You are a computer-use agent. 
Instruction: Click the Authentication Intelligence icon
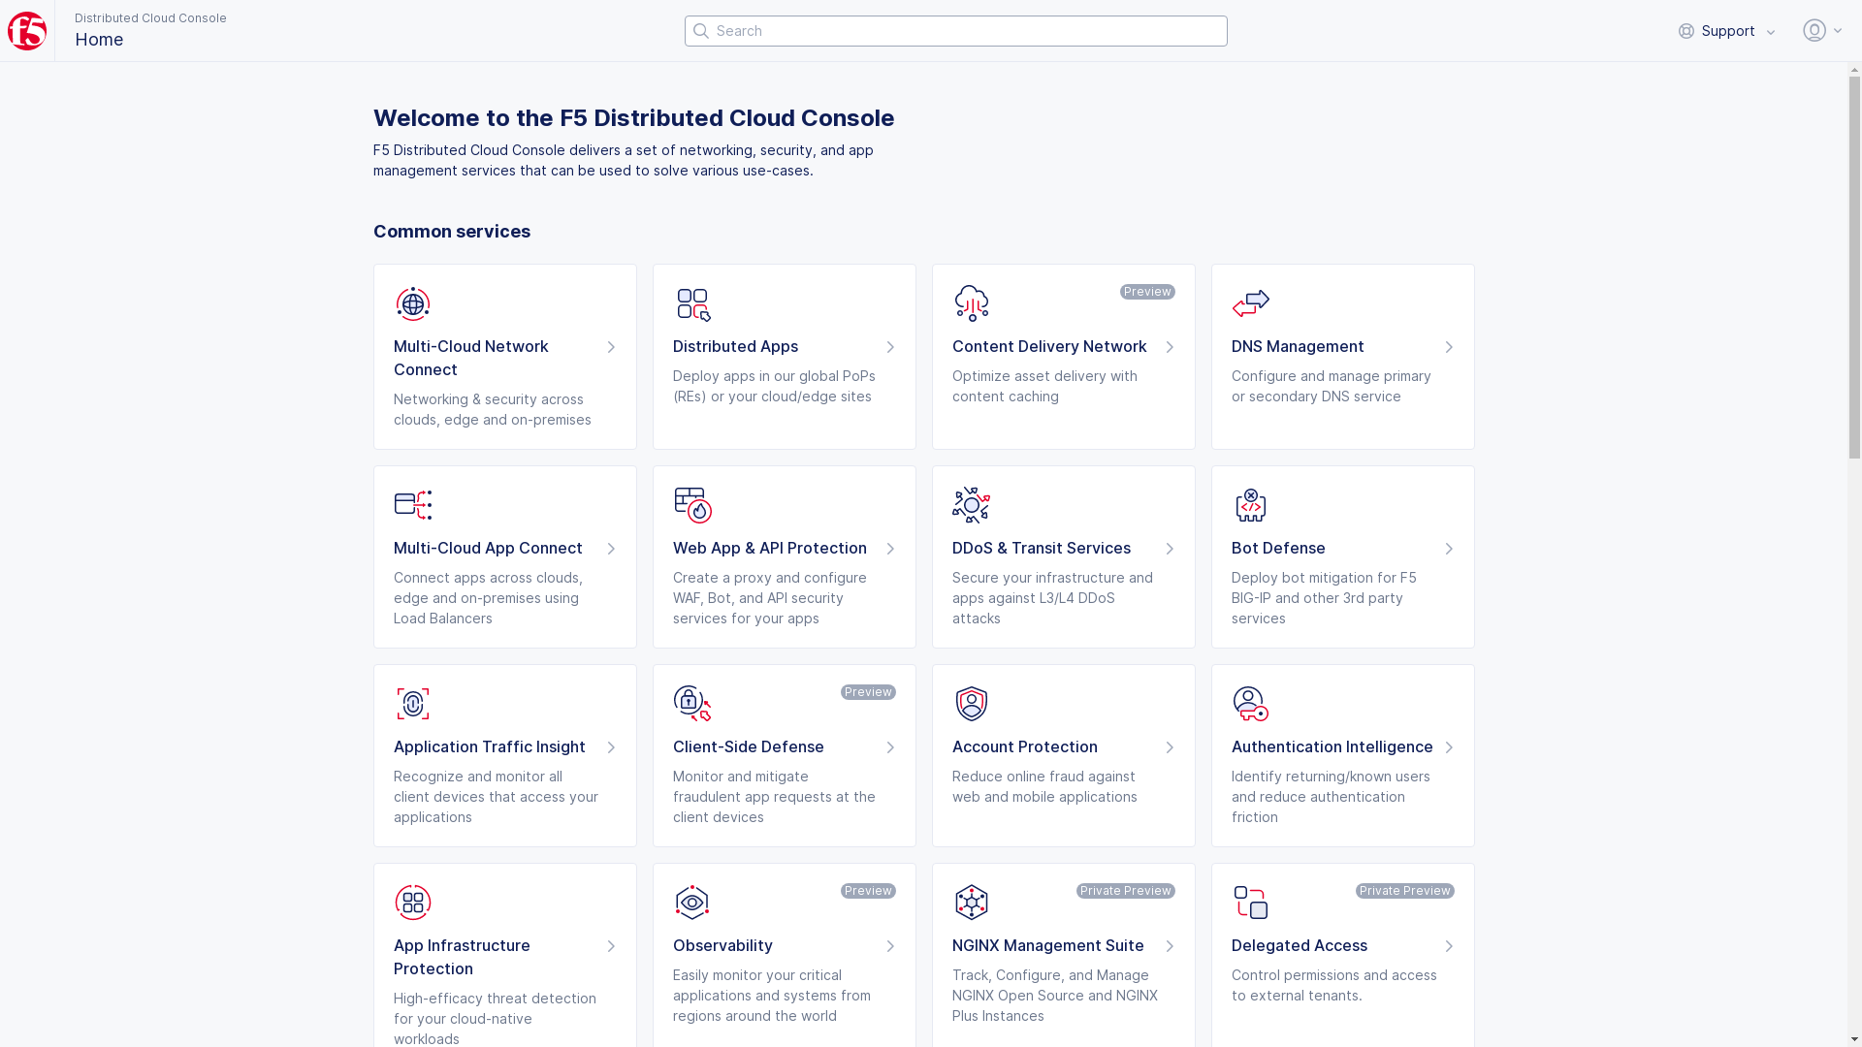1250,703
